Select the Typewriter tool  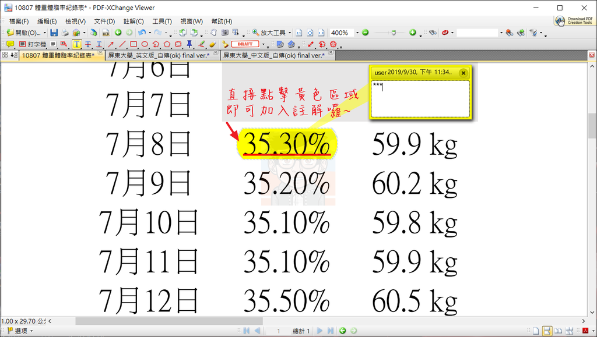(33, 44)
